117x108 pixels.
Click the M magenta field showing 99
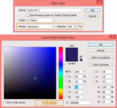(x=106, y=92)
